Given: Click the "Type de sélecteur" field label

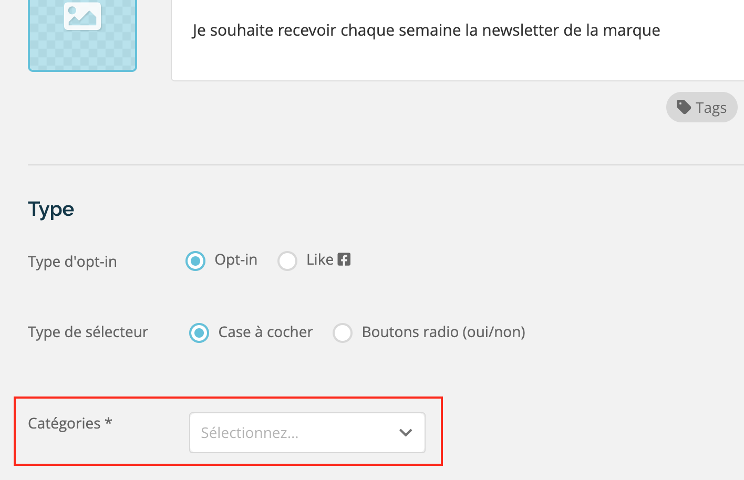Looking at the screenshot, I should pos(88,332).
